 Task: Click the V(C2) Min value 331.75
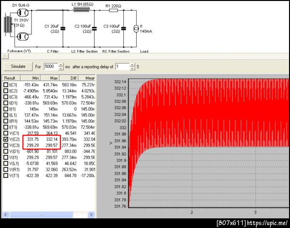coord(33,139)
